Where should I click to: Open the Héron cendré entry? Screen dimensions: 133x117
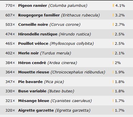32,63
